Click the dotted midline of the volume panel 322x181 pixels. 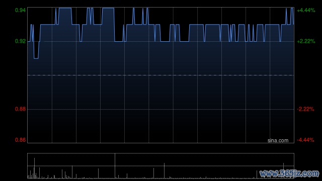(x=160, y=166)
